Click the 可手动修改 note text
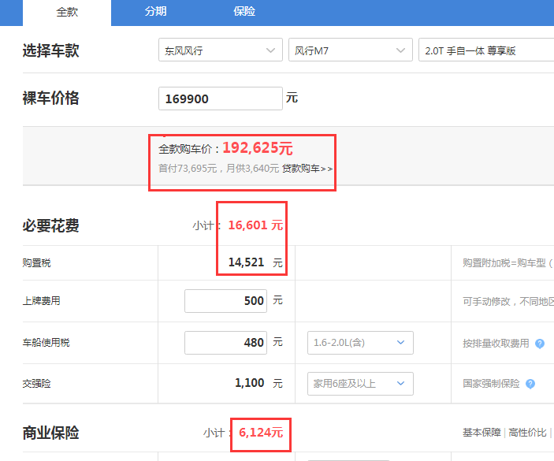The height and width of the screenshot is (461, 554). tap(508, 301)
